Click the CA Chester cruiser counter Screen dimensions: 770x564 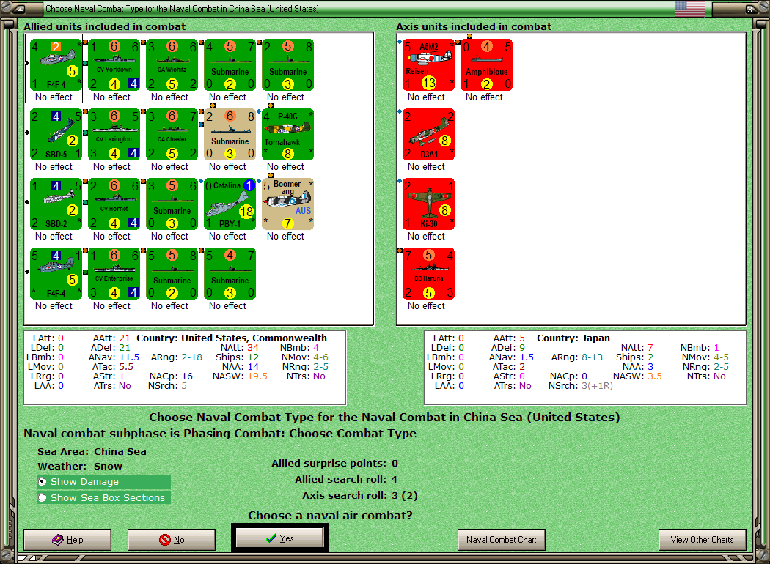pos(172,135)
